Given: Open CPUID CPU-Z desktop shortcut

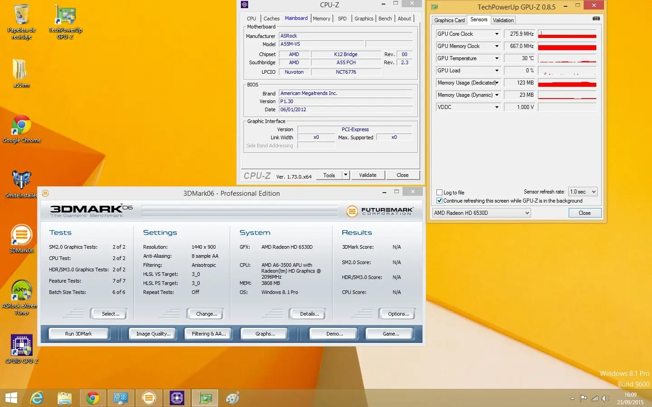Looking at the screenshot, I should [x=21, y=349].
